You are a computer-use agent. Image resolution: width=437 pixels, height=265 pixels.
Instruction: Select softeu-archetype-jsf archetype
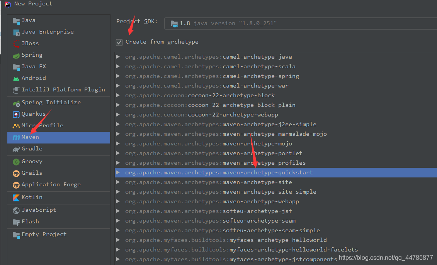pyautogui.click(x=276, y=211)
